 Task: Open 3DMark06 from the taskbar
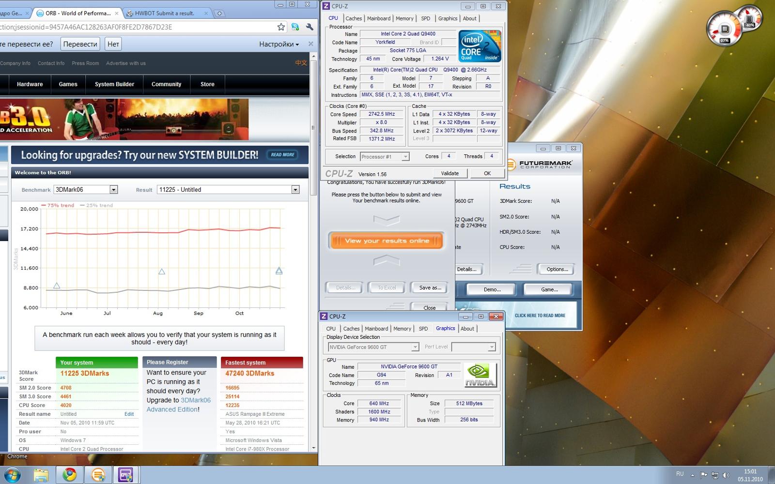point(98,475)
